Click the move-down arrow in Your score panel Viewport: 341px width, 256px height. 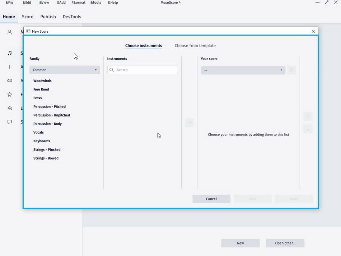[308, 129]
